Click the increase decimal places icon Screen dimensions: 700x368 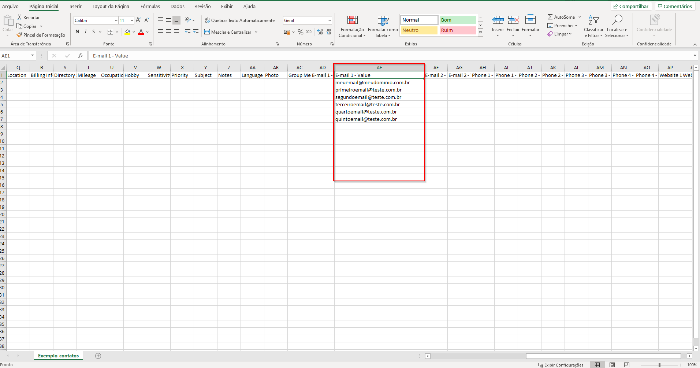tap(320, 32)
